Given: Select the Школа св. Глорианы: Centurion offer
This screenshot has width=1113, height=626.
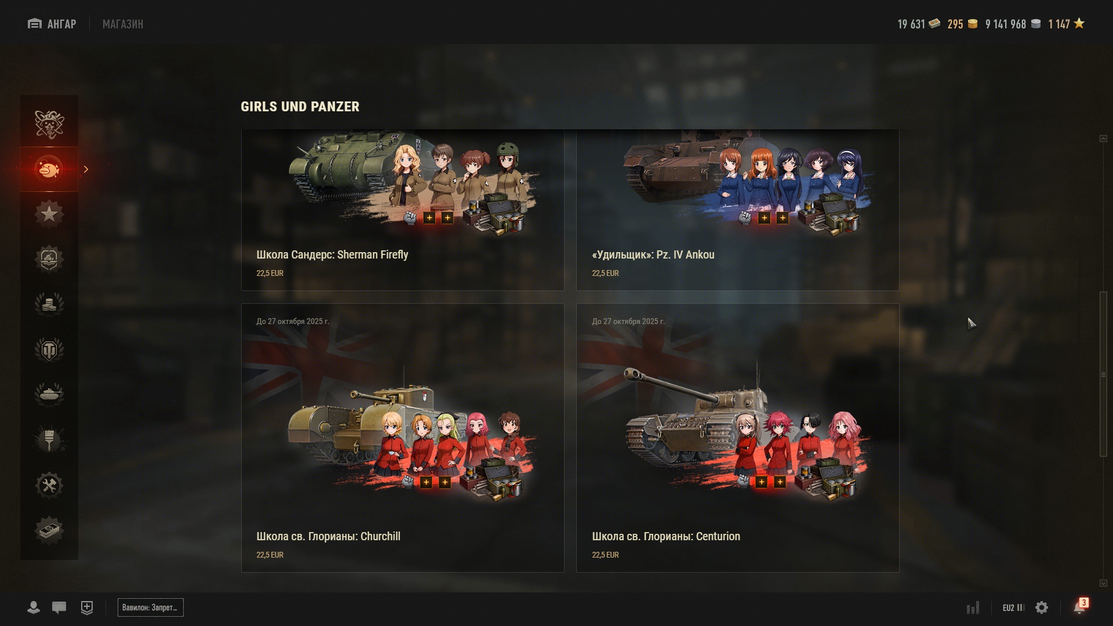Looking at the screenshot, I should point(737,438).
